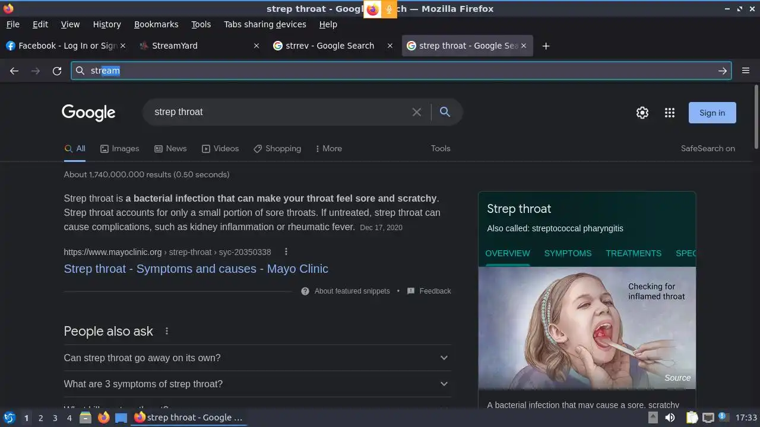
Task: Switch to News search results
Action: click(170, 148)
